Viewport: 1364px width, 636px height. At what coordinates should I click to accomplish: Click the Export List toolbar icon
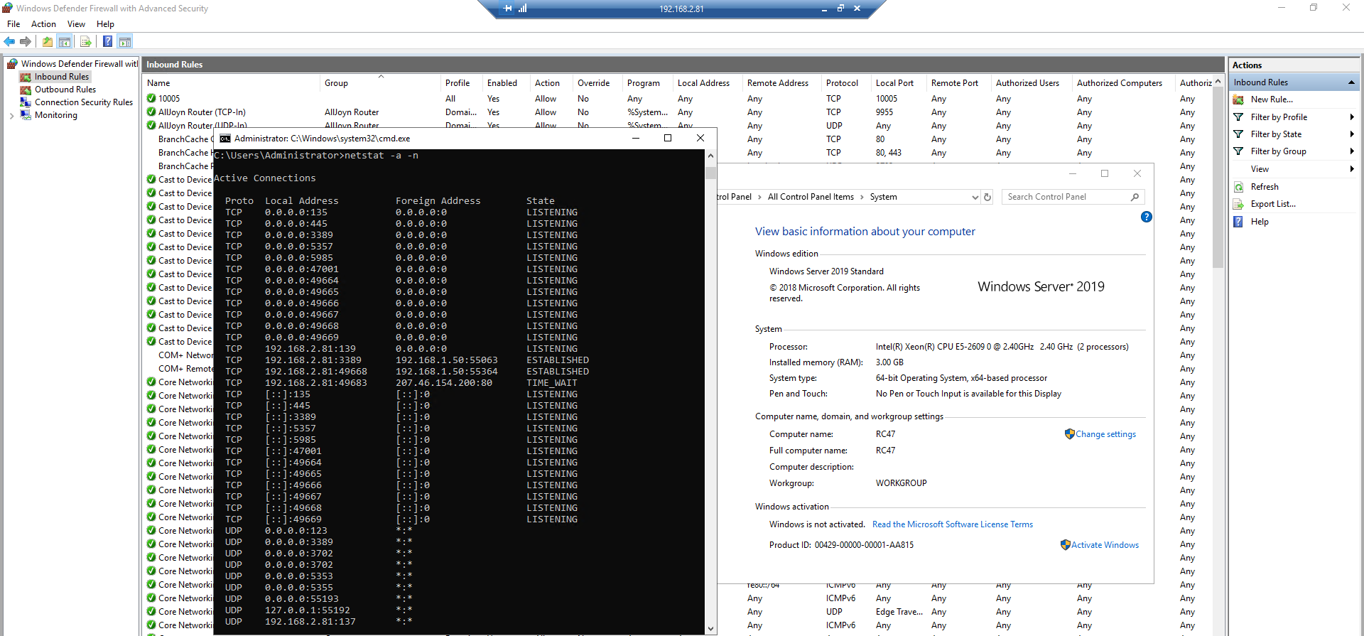point(86,41)
